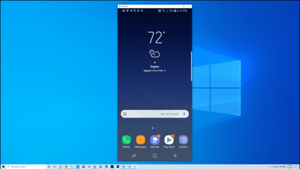Image resolution: width=300 pixels, height=169 pixels.
Task: Tap the edge panel handle
Action: click(191, 66)
